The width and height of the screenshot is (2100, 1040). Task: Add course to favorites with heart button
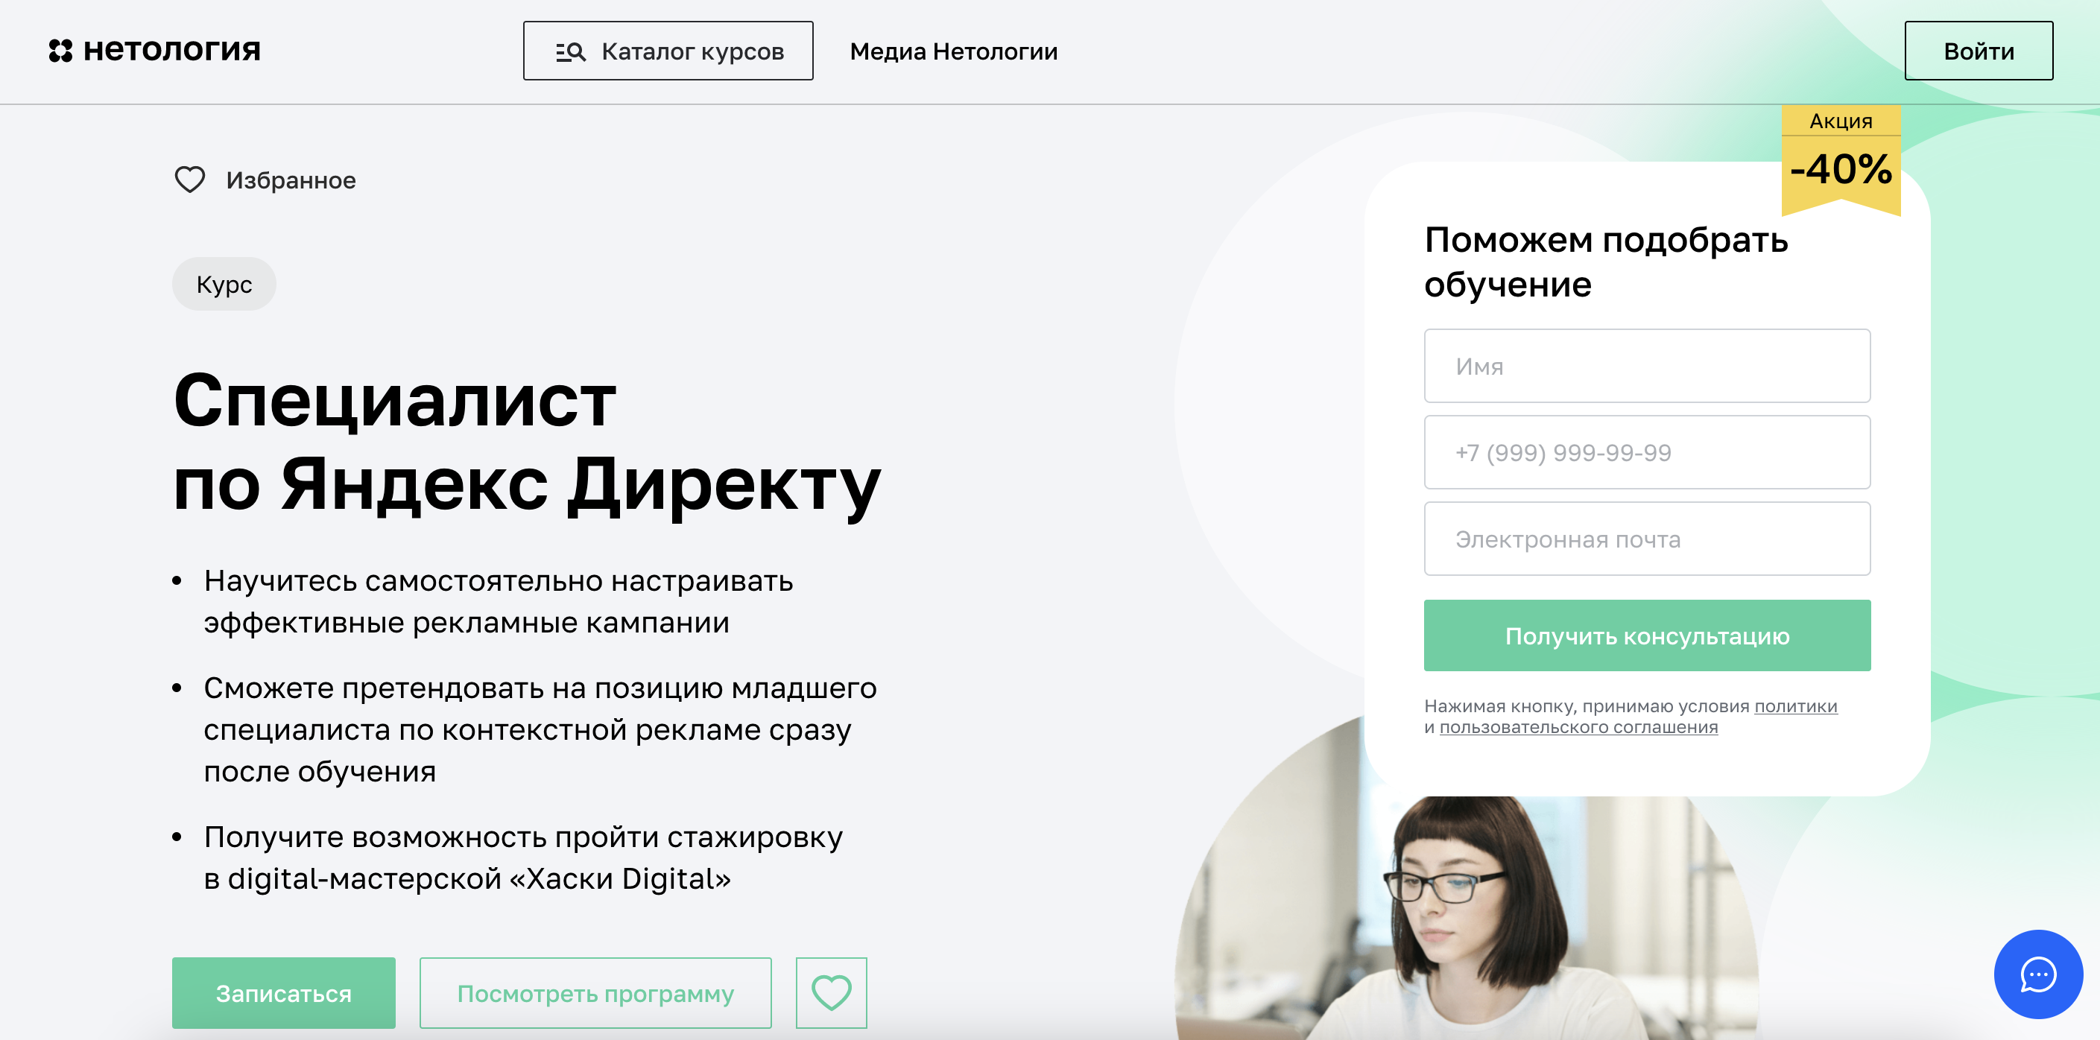[831, 993]
